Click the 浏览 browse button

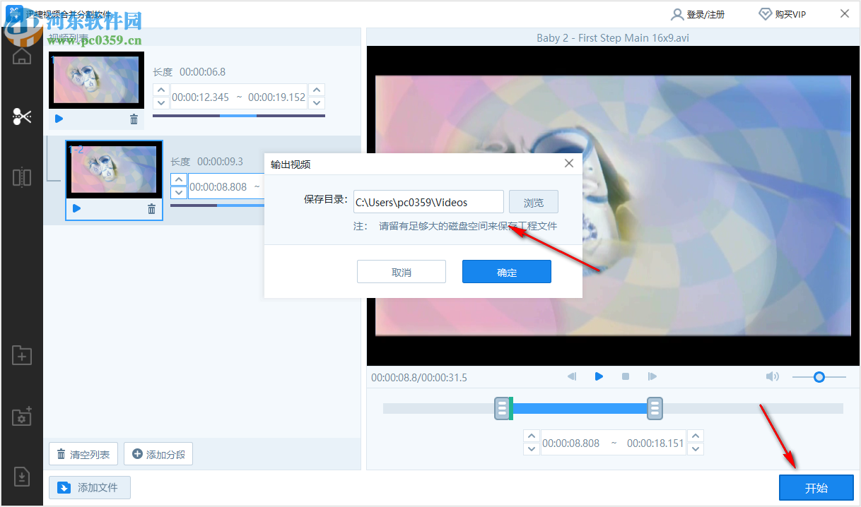pyautogui.click(x=534, y=202)
